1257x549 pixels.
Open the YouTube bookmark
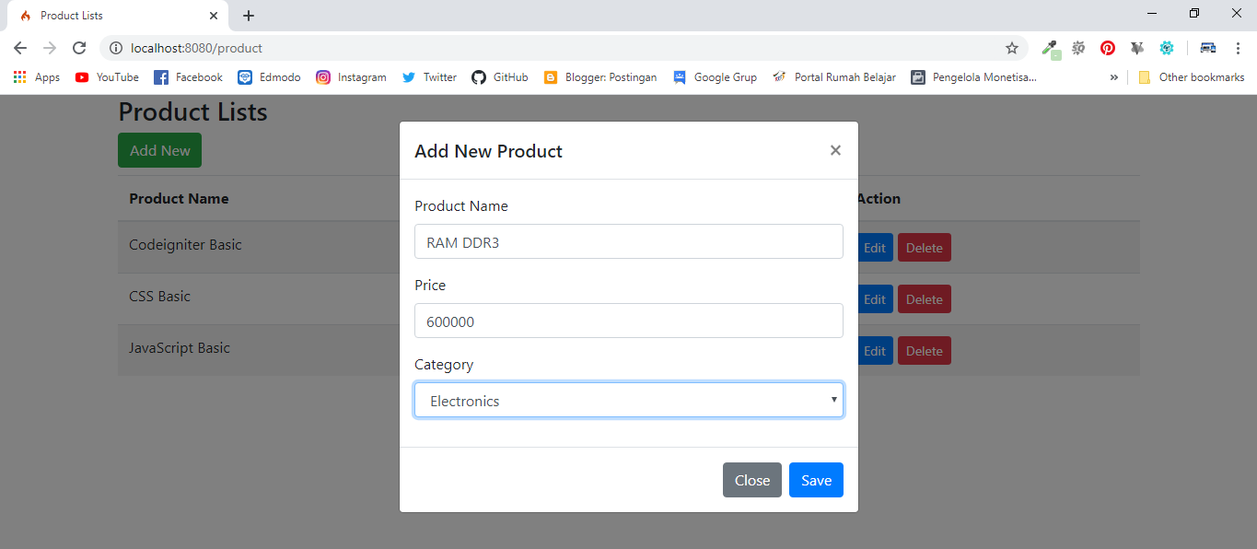pyautogui.click(x=106, y=77)
